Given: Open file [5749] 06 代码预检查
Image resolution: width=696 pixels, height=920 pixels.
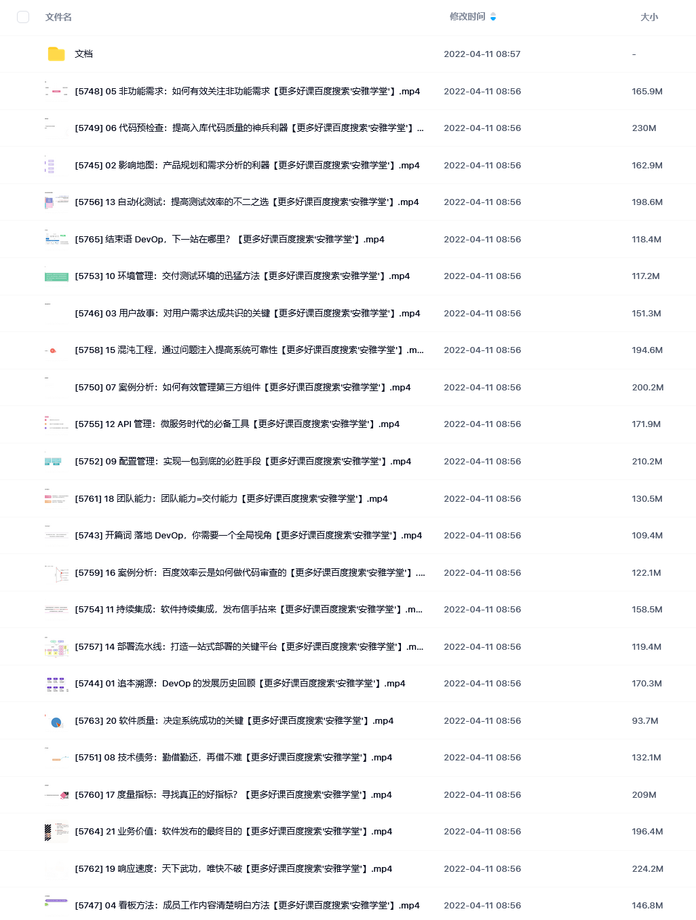Looking at the screenshot, I should pyautogui.click(x=249, y=128).
